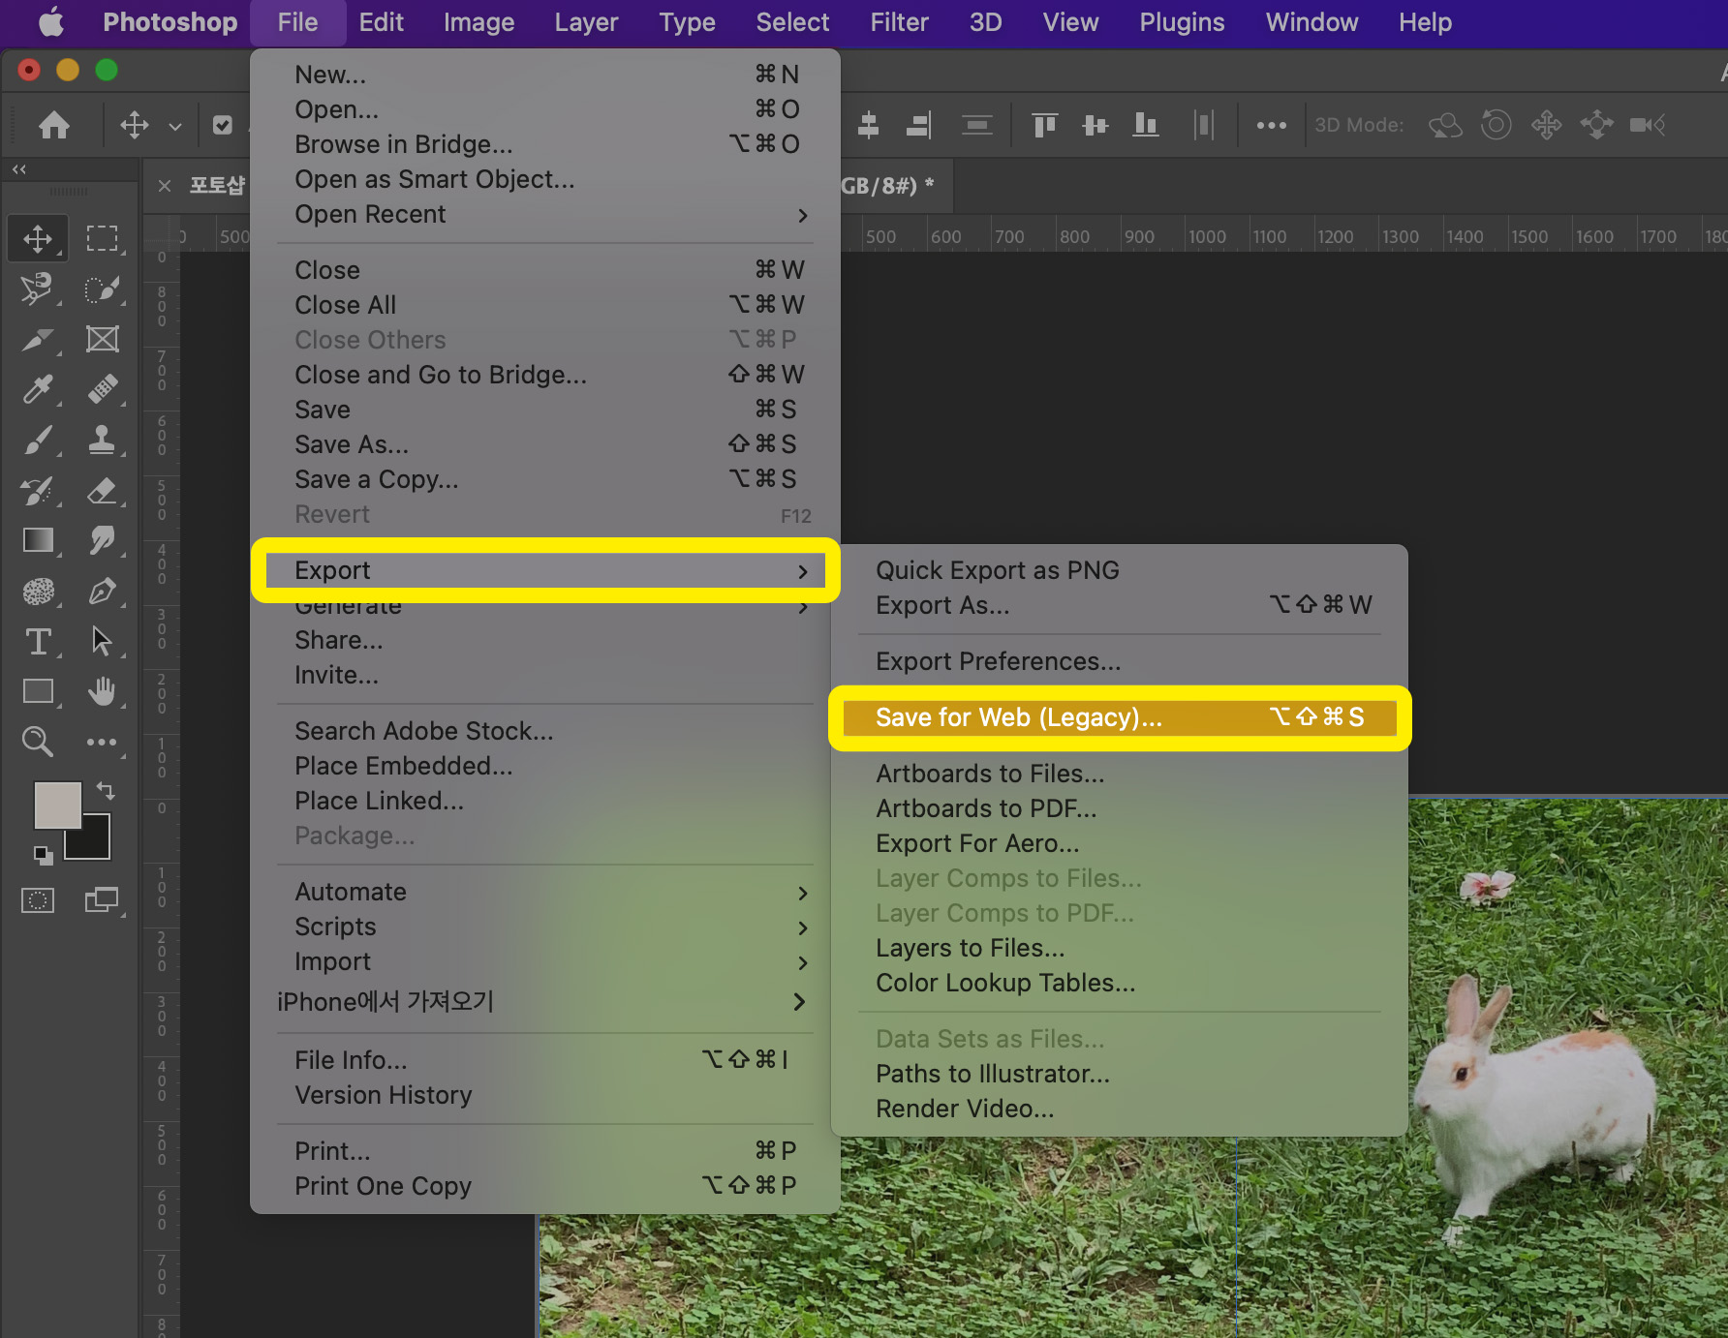The width and height of the screenshot is (1728, 1338).
Task: Align vertical centers icon in options bar
Action: (1095, 125)
